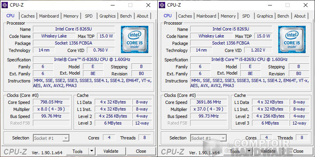Select the SPD tab in the left window
This screenshot has width=315, height=157.
click(88, 16)
